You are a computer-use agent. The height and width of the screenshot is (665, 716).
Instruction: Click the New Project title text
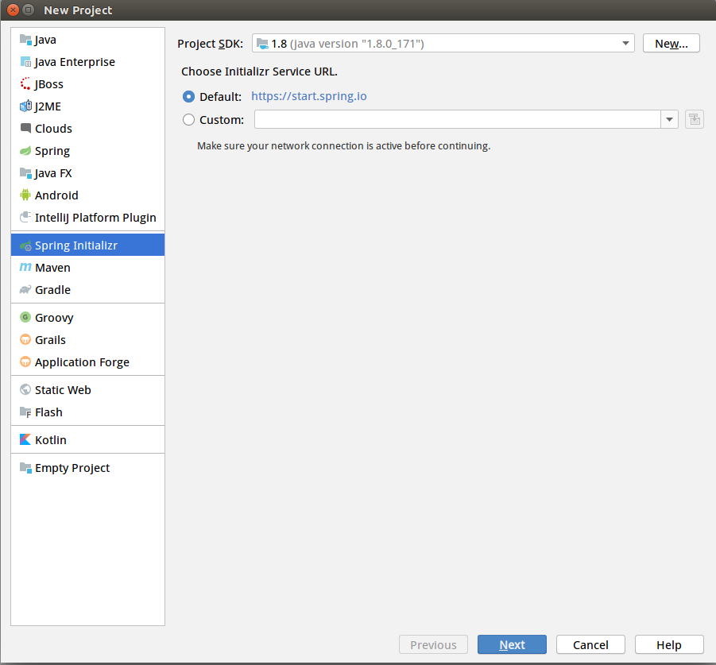click(x=78, y=10)
